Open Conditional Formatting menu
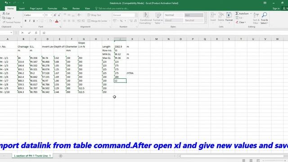The width and height of the screenshot is (288, 162). point(146,18)
